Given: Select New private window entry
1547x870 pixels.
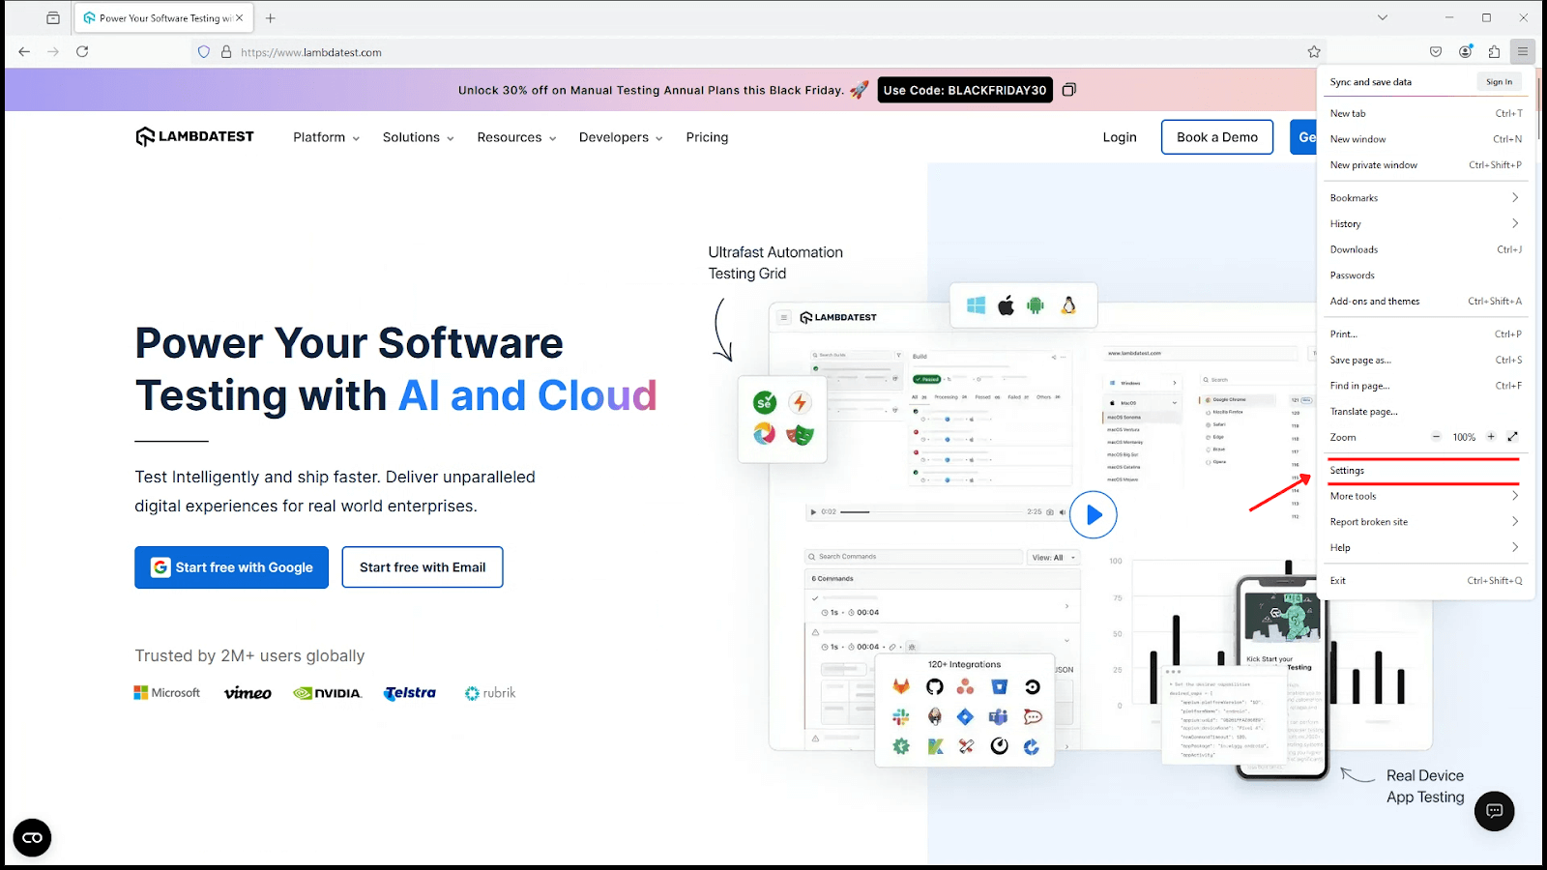Looking at the screenshot, I should pos(1425,165).
